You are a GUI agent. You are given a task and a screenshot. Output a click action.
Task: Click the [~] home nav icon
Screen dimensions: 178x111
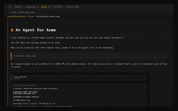[x=10, y=7]
